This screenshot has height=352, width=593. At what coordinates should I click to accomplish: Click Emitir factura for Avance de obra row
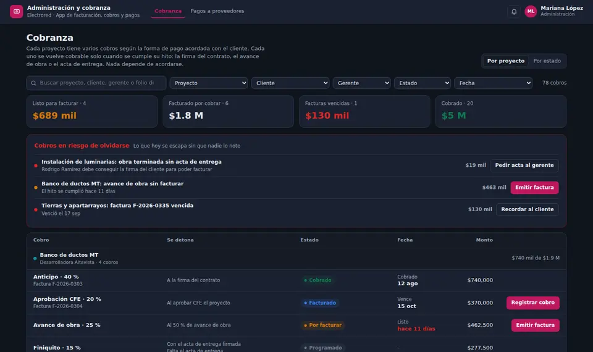pos(535,325)
